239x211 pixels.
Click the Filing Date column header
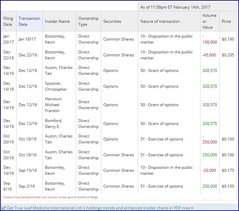point(8,21)
